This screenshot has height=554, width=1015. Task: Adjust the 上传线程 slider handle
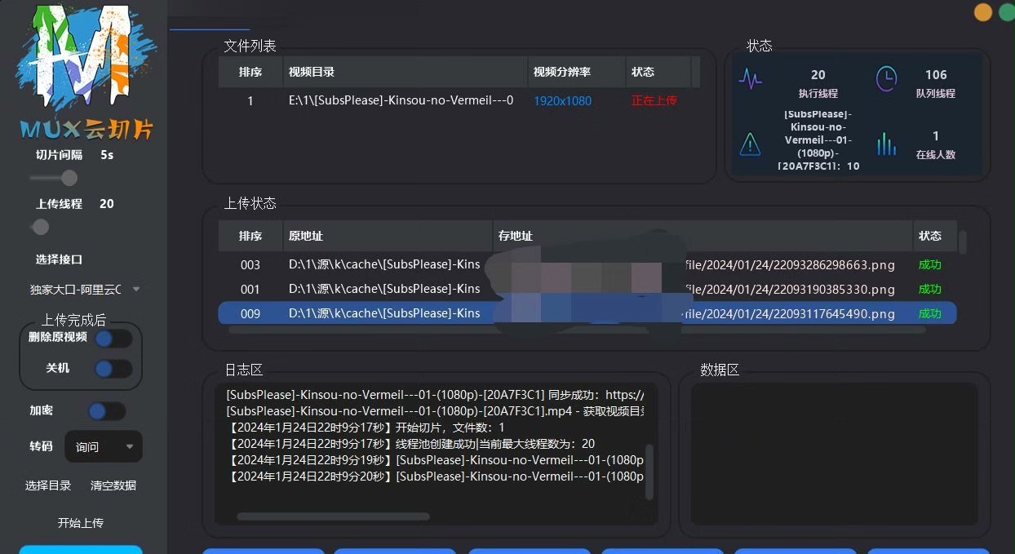point(41,227)
